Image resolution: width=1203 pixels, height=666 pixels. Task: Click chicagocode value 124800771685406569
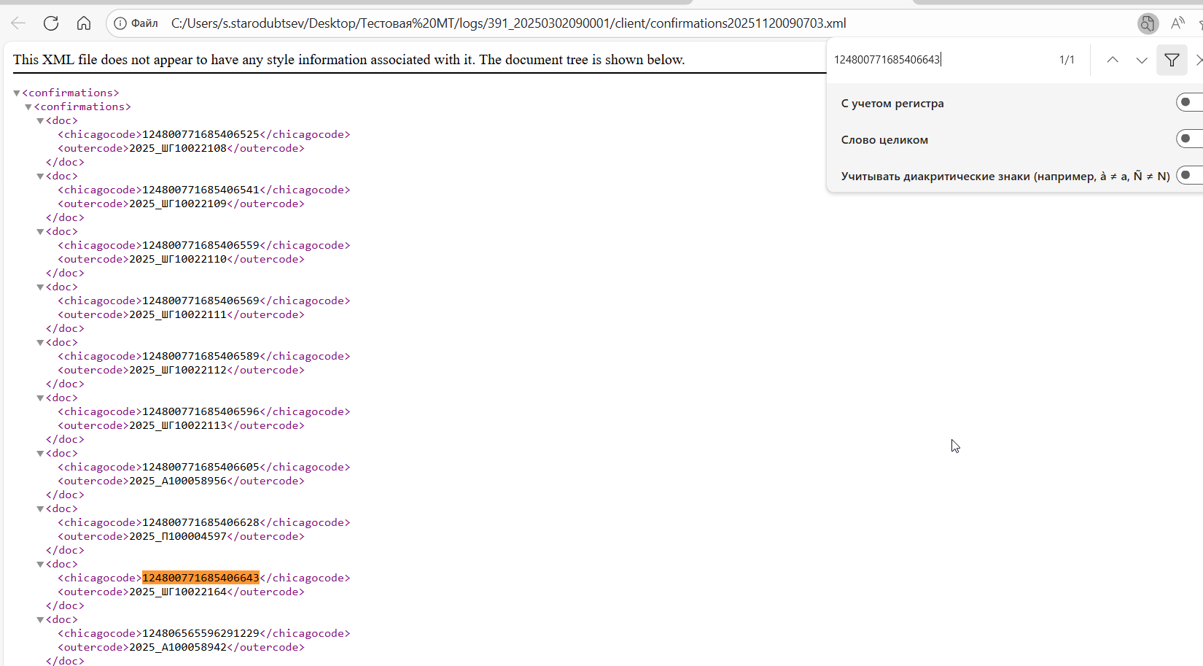click(x=200, y=301)
